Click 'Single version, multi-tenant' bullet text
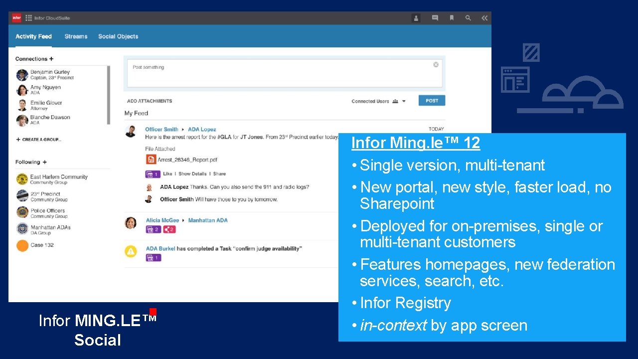638x359 pixels. pos(452,165)
